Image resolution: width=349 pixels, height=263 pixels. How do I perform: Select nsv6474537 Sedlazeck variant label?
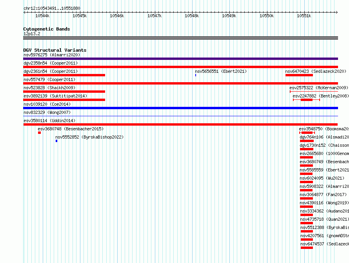(325, 244)
